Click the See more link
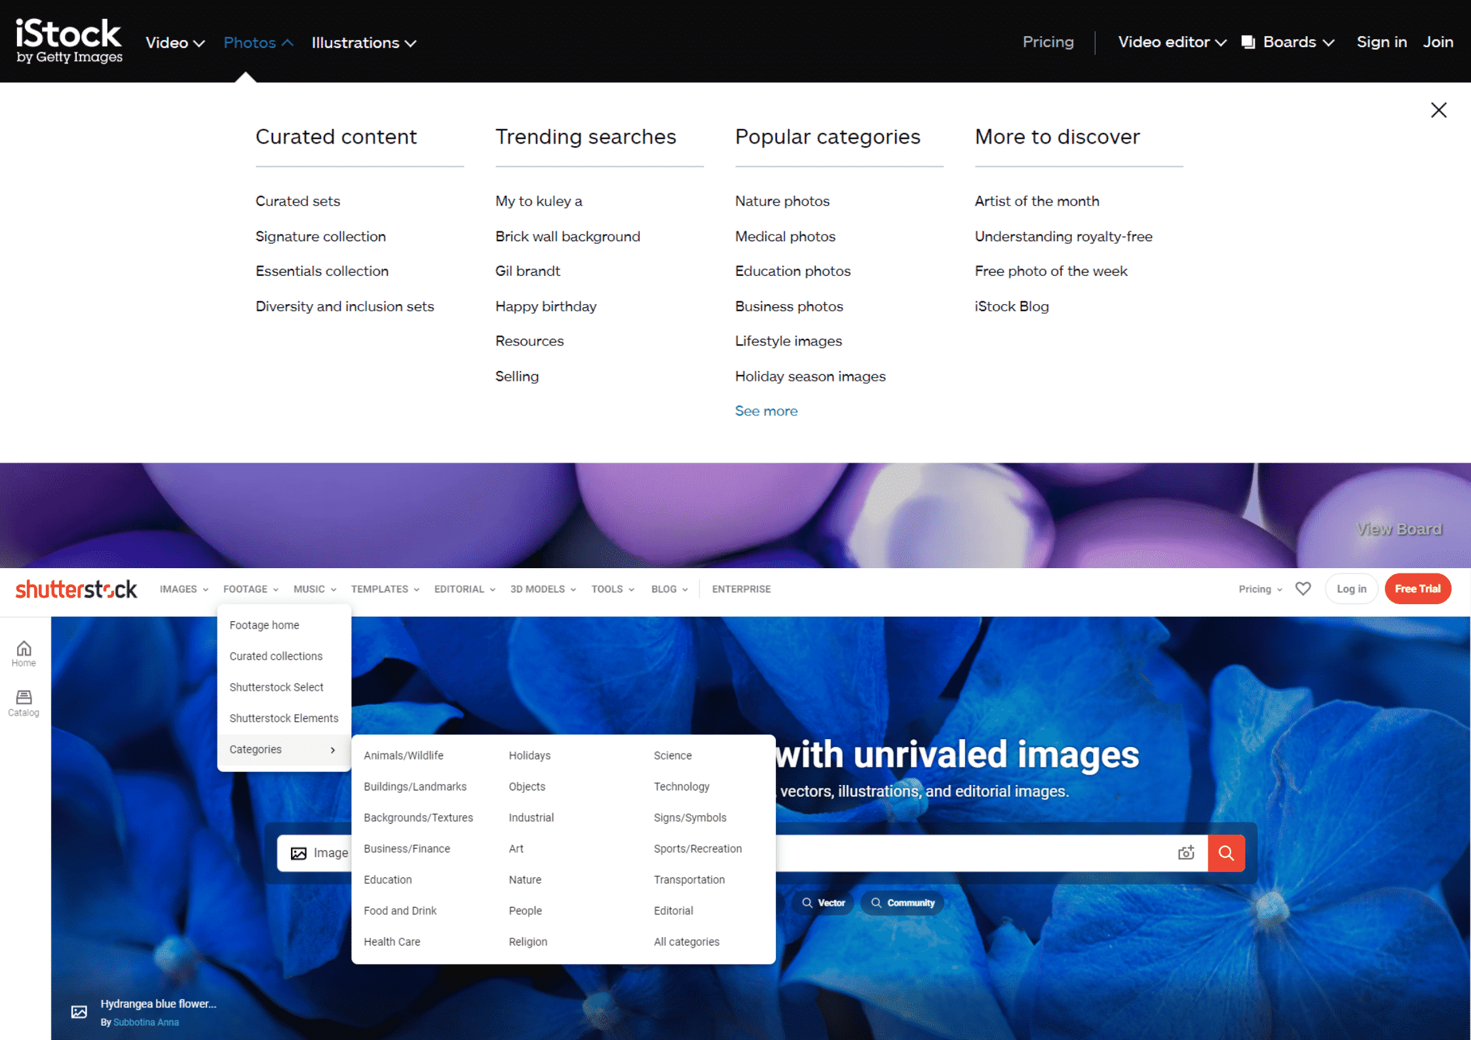 (x=765, y=411)
